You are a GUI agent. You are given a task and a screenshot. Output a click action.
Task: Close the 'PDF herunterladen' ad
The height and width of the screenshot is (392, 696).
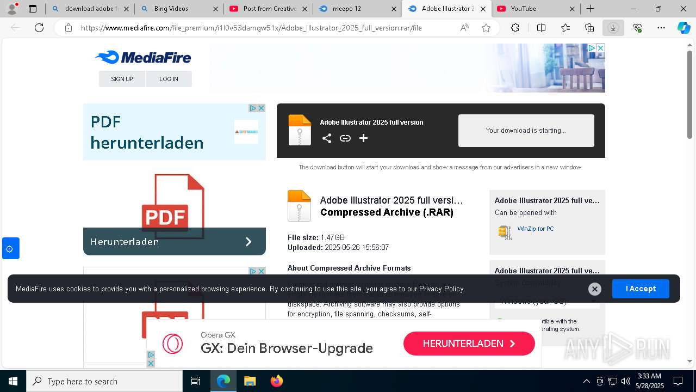point(261,108)
